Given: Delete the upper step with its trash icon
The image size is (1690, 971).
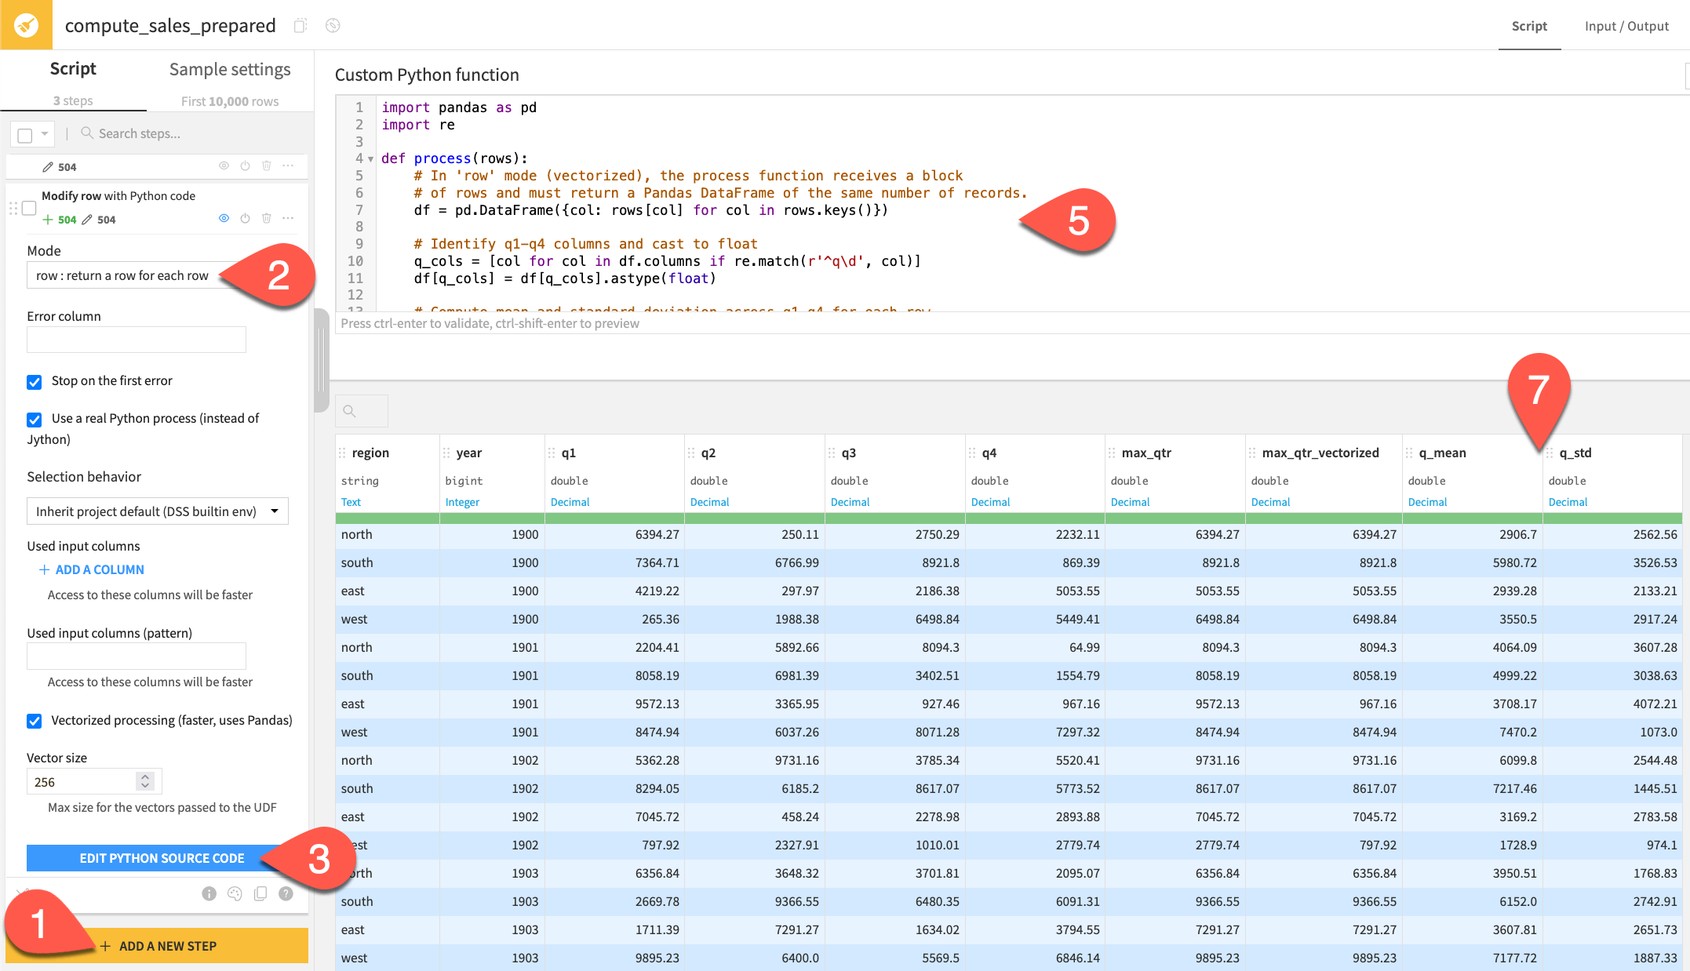Looking at the screenshot, I should pyautogui.click(x=267, y=166).
